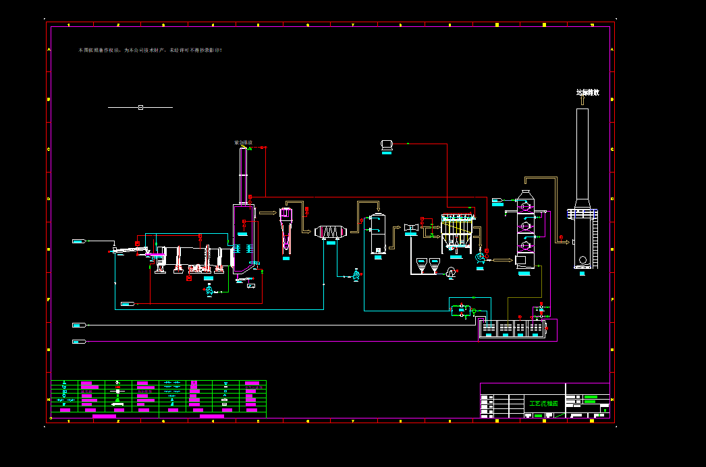Select the small cart below the ash conveyor
706x467 pixels.
(x=251, y=286)
